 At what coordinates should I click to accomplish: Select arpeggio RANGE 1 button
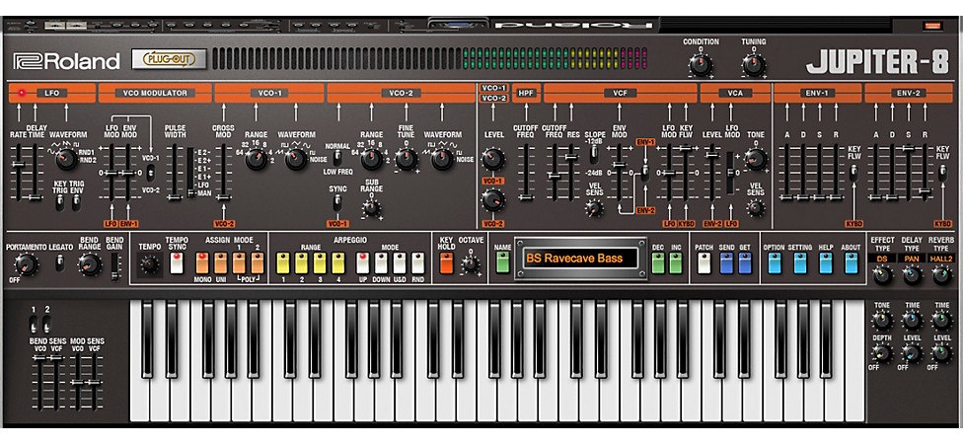pos(283,262)
